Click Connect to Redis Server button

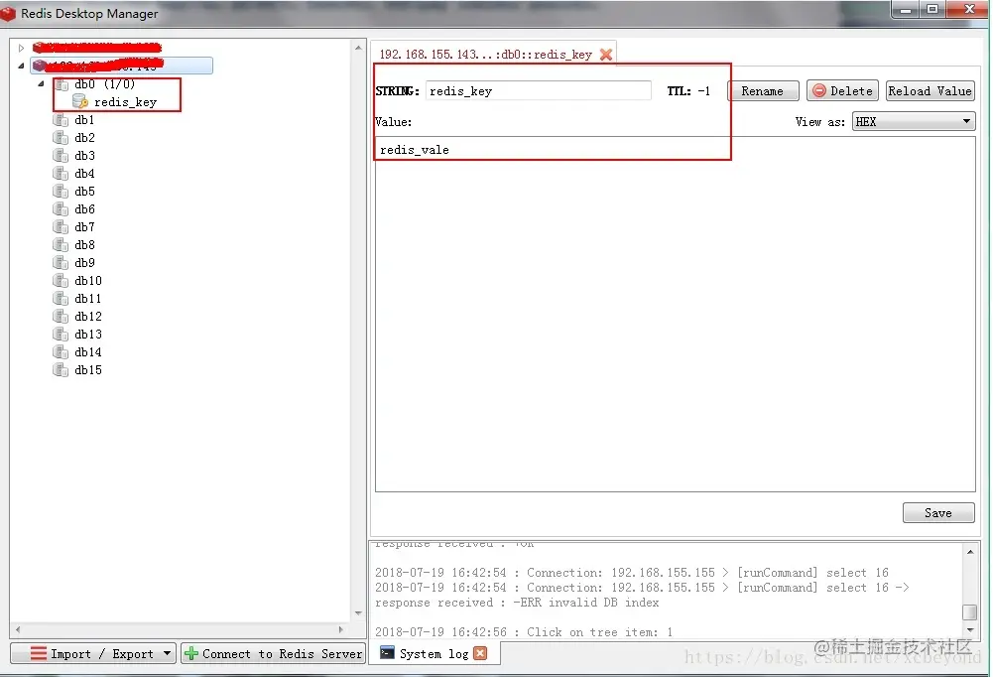(274, 653)
